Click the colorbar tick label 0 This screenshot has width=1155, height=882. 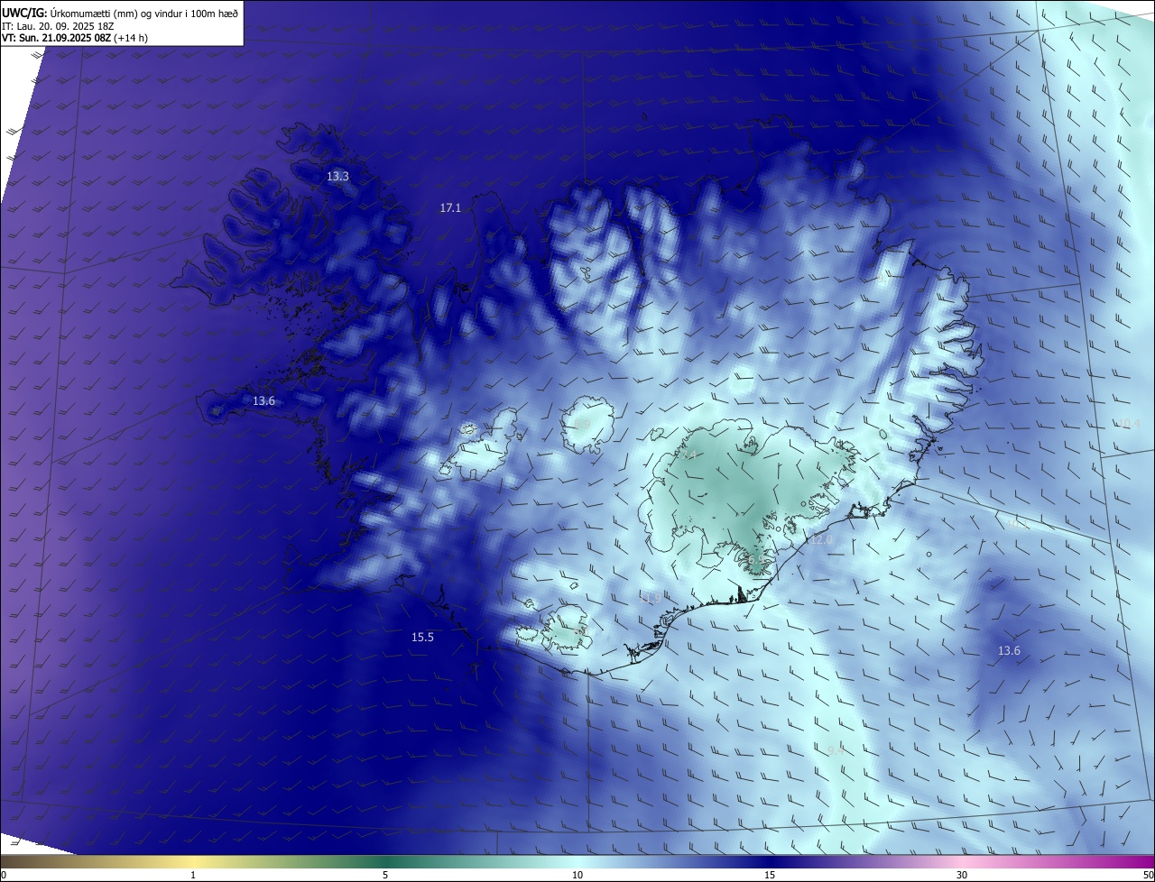point(3,875)
